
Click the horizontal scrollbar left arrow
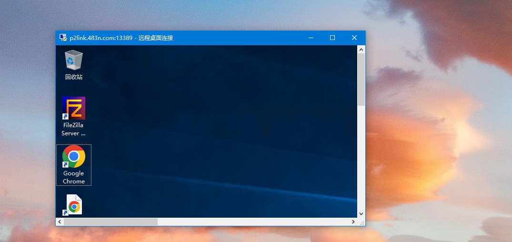(x=60, y=222)
